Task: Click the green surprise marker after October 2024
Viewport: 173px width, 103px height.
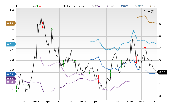Action: click(75, 63)
